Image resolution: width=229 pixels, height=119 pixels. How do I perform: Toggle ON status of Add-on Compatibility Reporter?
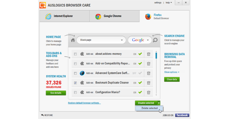(x=138, y=64)
